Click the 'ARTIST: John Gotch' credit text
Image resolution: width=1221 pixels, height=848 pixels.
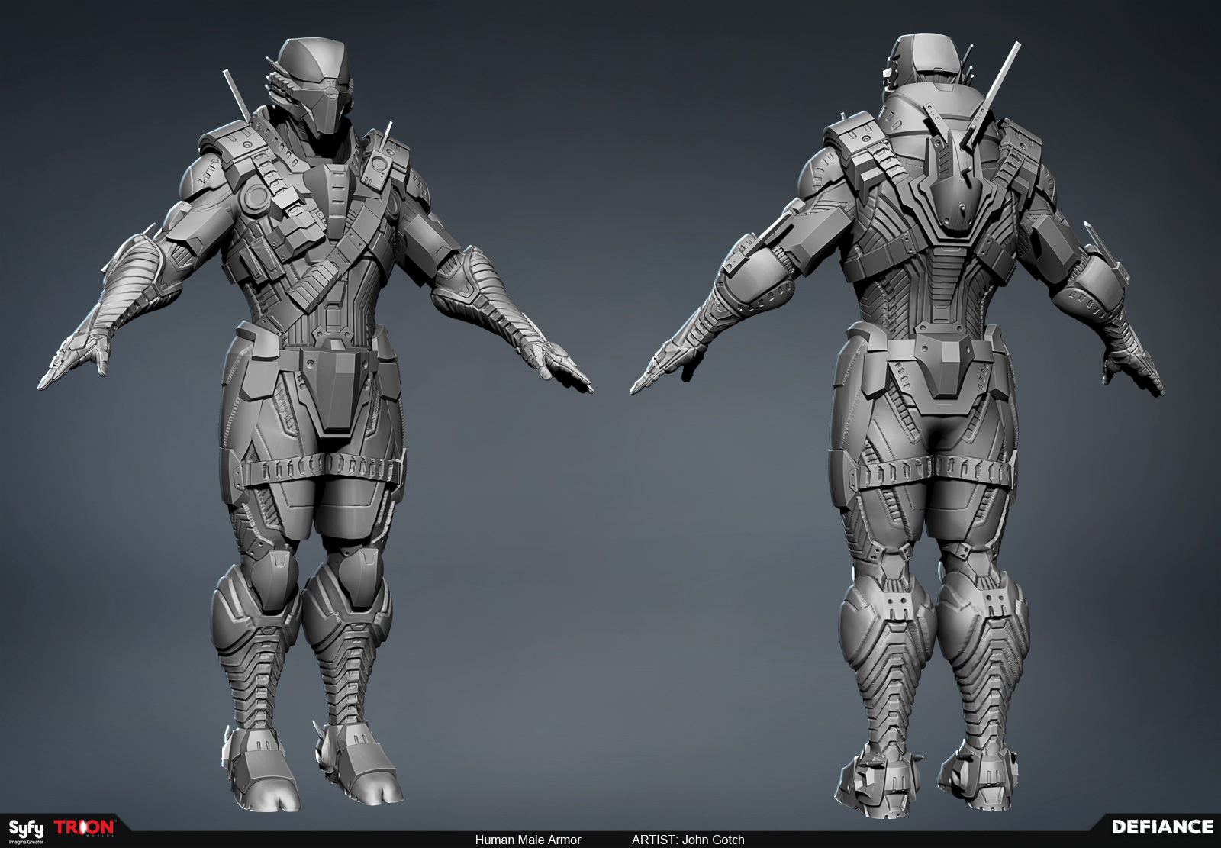click(688, 840)
